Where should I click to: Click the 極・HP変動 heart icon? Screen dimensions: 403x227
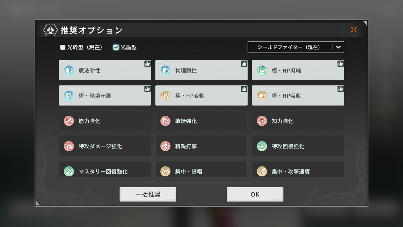click(165, 96)
